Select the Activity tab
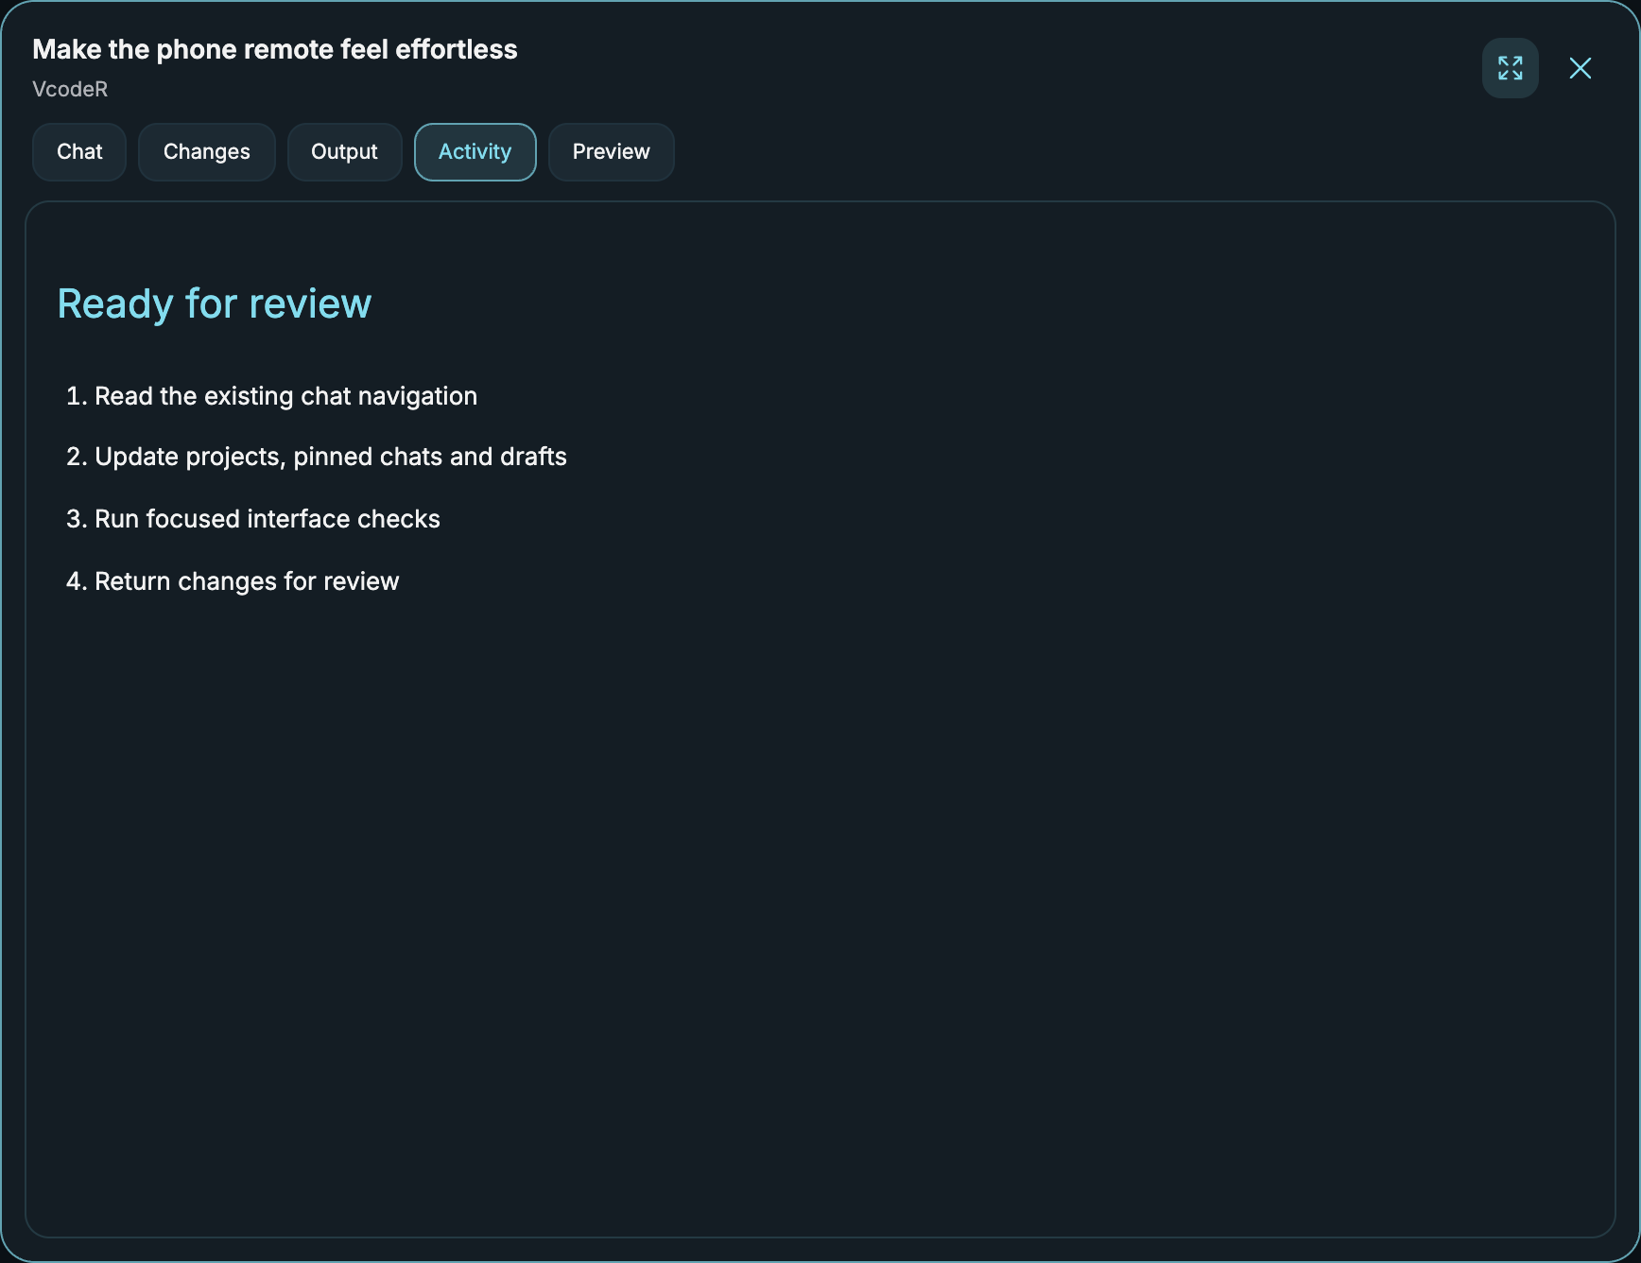 (x=475, y=152)
